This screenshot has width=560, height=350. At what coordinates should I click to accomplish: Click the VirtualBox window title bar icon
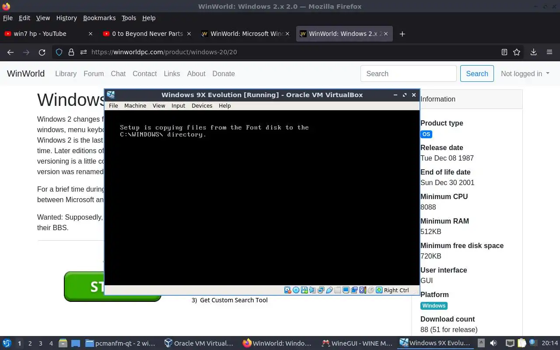click(x=111, y=94)
